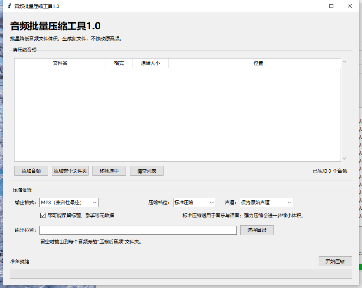Viewport: 362px width, 288px height.
Task: Click 添加整个文件夹 button
Action: pyautogui.click(x=70, y=171)
